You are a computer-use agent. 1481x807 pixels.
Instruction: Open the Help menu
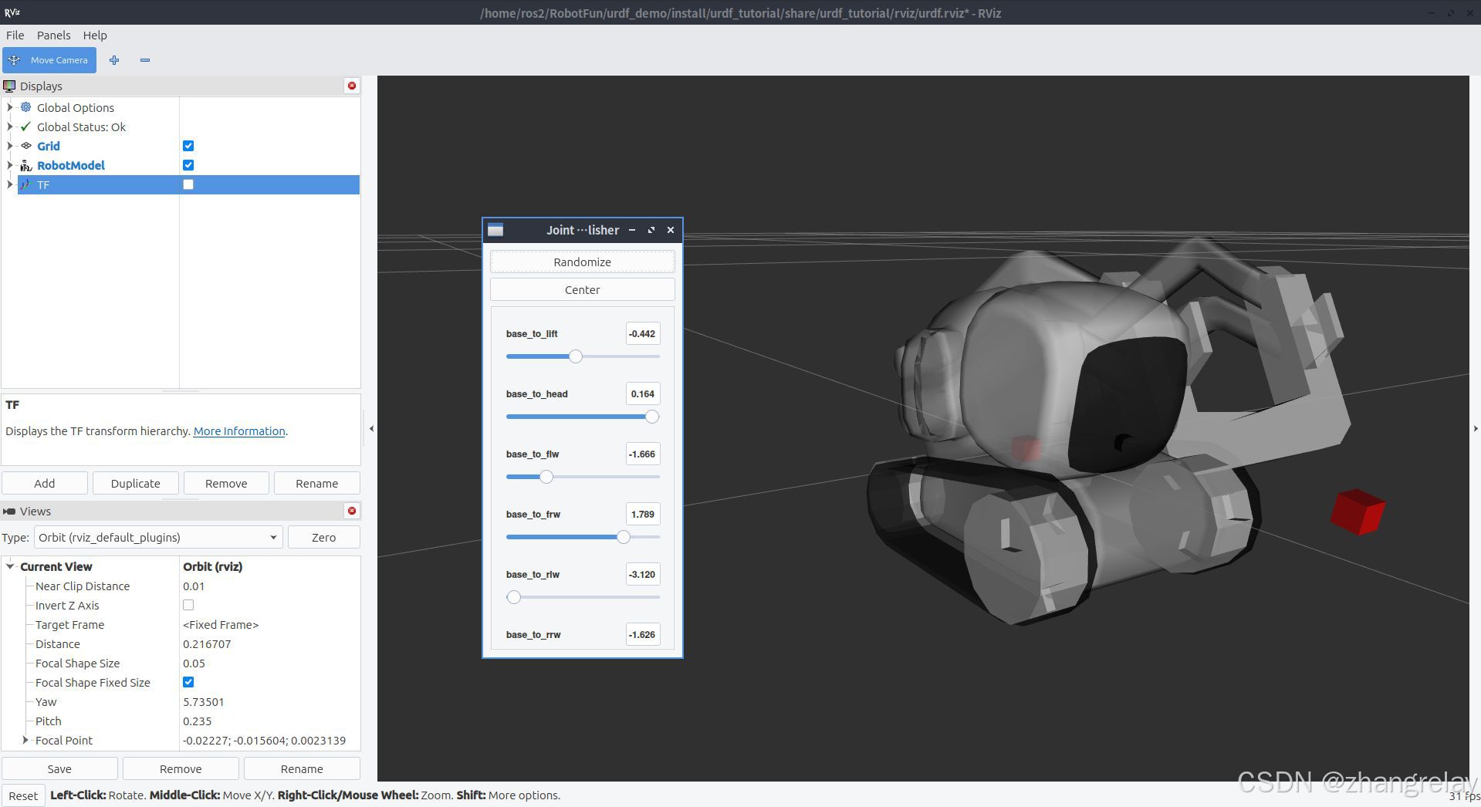[x=95, y=35]
